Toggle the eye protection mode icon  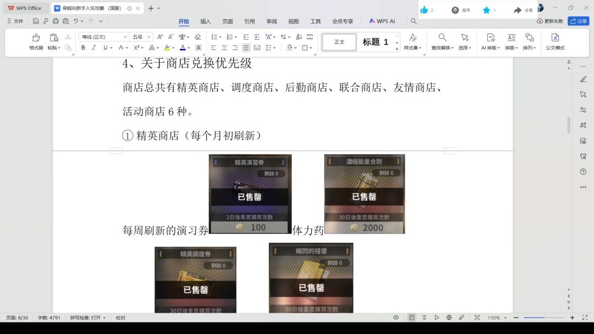point(395,318)
